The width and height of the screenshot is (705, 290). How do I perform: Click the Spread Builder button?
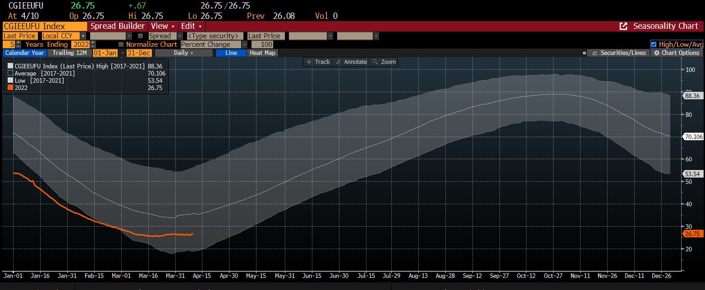(117, 26)
